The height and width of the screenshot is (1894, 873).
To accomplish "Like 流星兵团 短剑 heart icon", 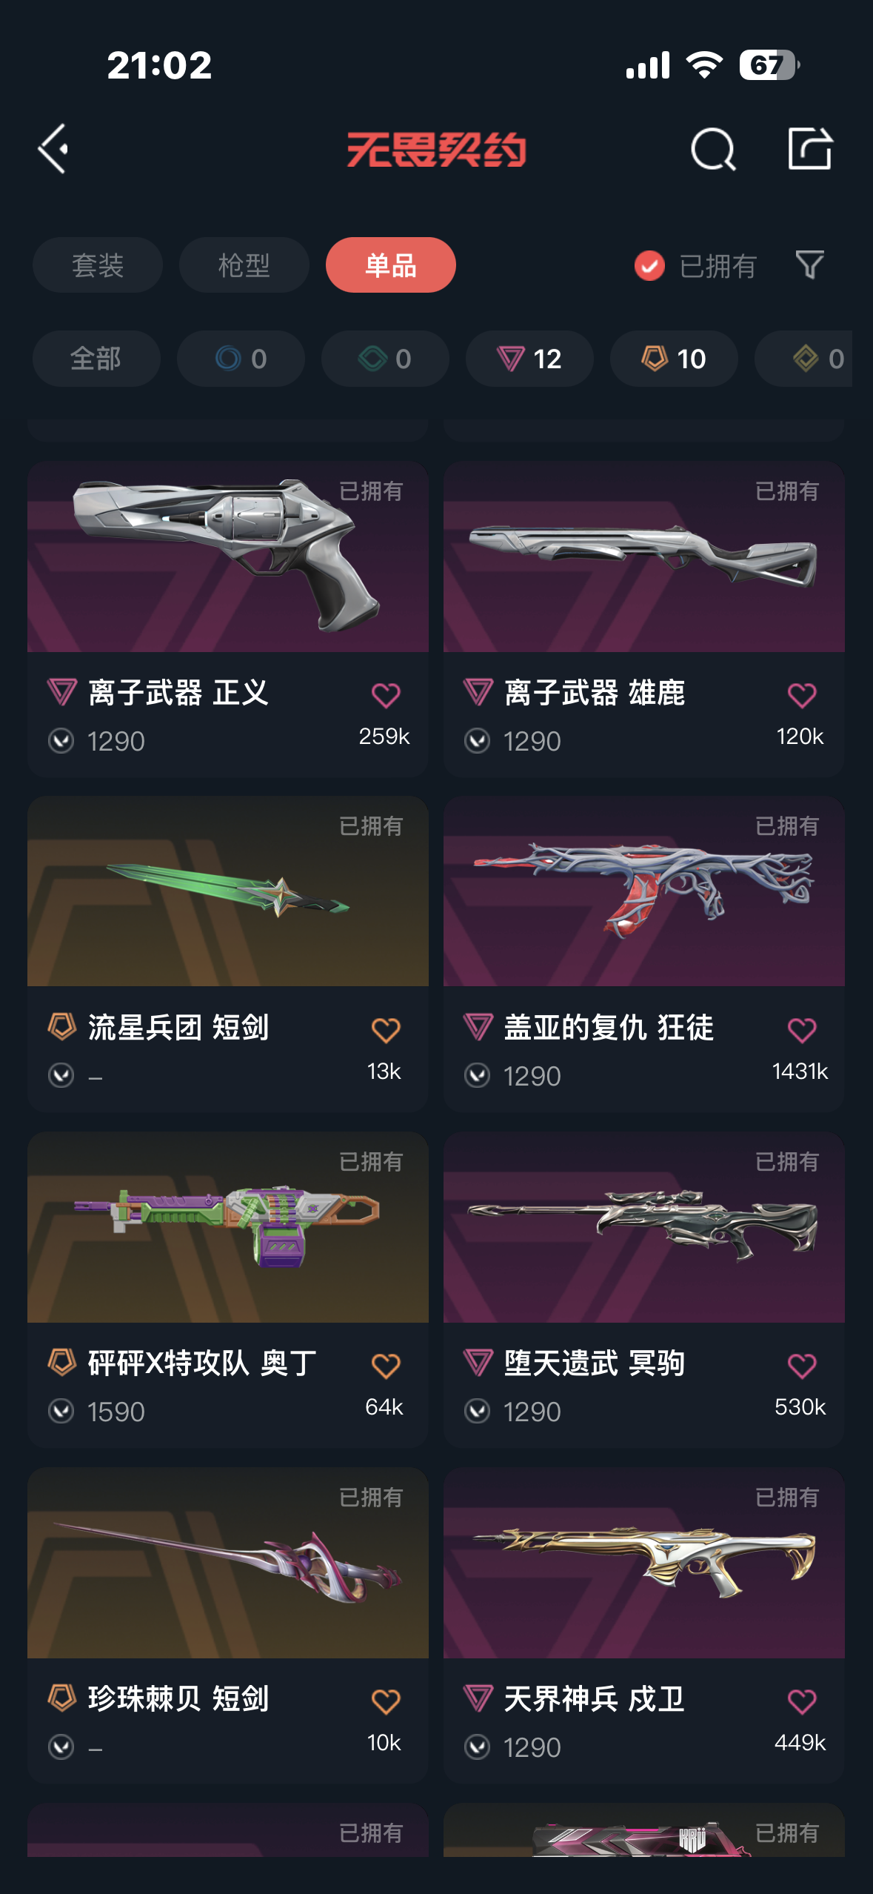I will pos(386,1030).
